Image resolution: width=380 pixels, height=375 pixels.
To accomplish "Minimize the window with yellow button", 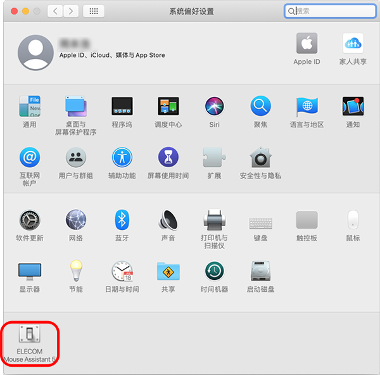I will point(26,11).
